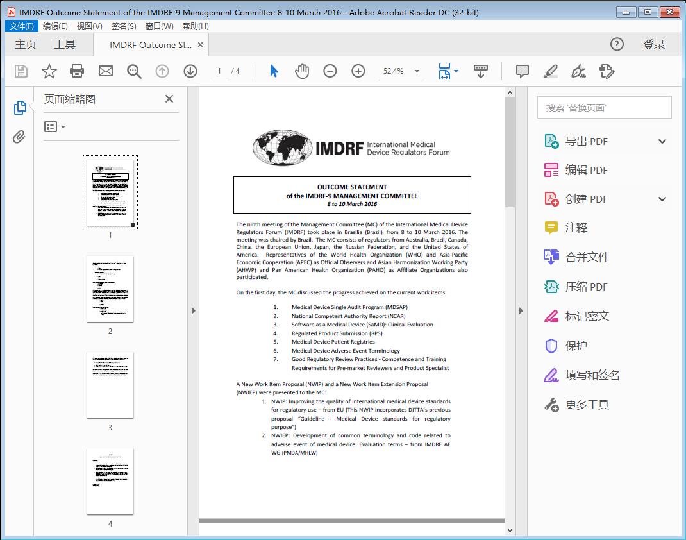
Task: Add document to favorites star
Action: 49,71
